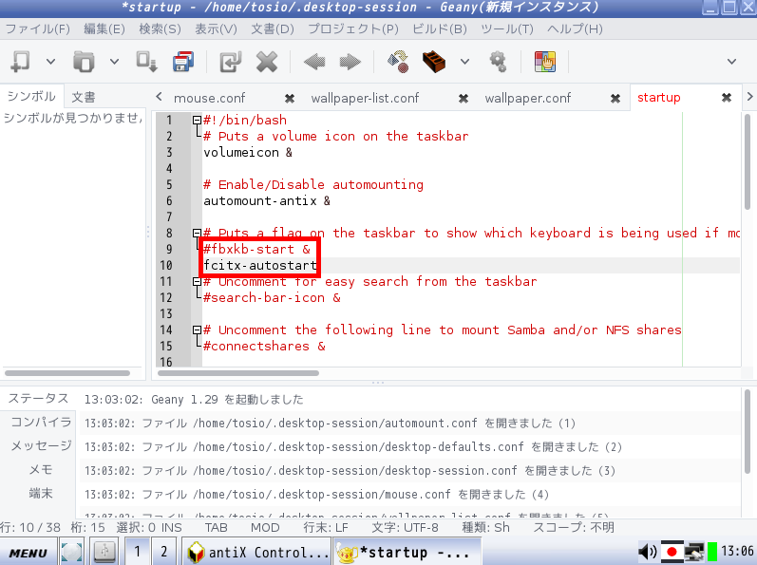757x565 pixels.
Task: Close the wallpaper-list.conf tab
Action: [463, 99]
